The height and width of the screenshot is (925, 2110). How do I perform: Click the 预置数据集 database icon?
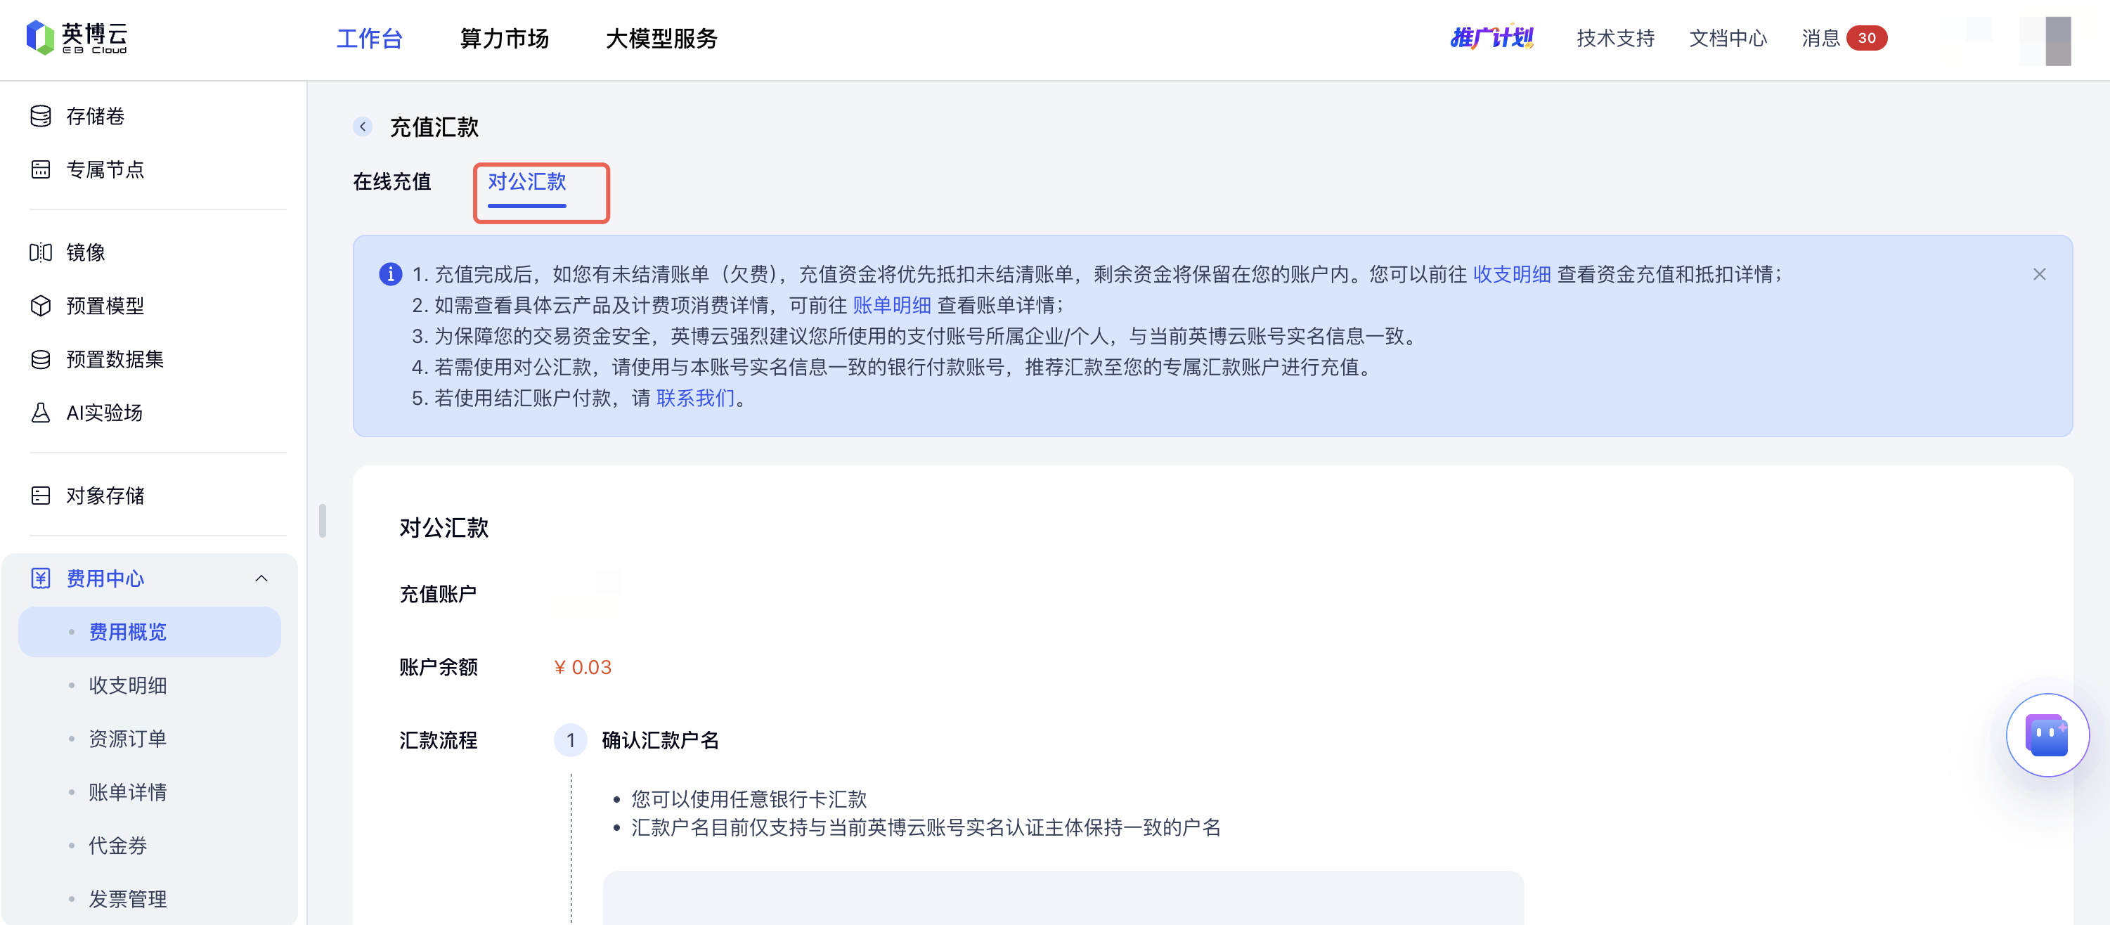click(41, 359)
